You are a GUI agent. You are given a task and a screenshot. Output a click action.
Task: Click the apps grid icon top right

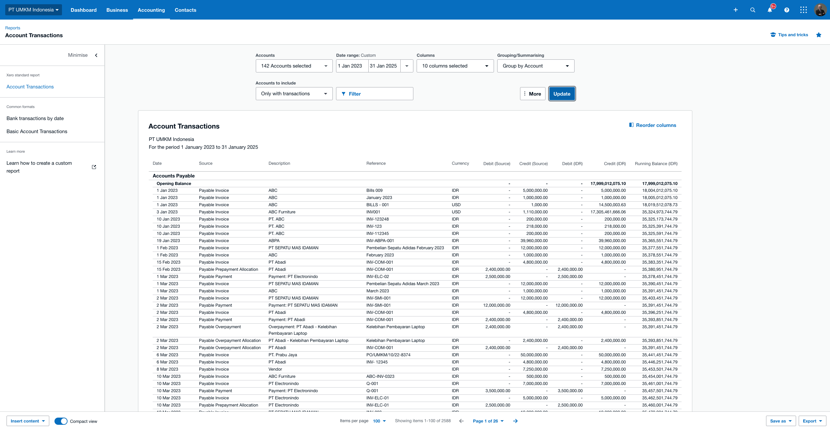pos(803,10)
